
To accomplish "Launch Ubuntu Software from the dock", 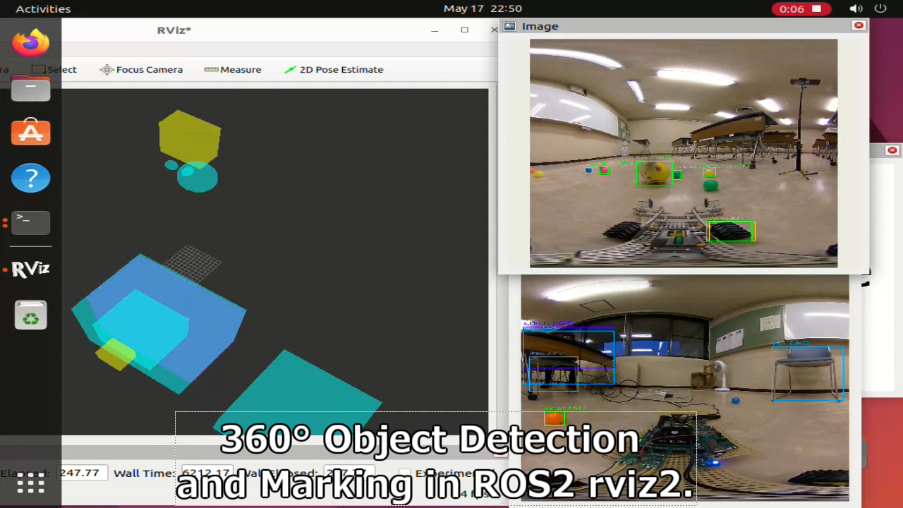I will pyautogui.click(x=30, y=133).
